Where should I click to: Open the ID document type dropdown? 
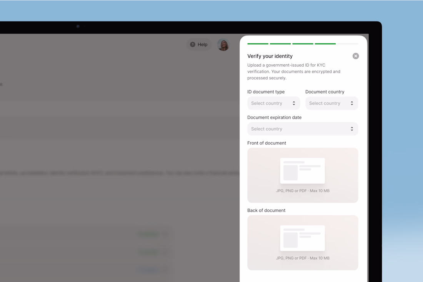pos(273,103)
